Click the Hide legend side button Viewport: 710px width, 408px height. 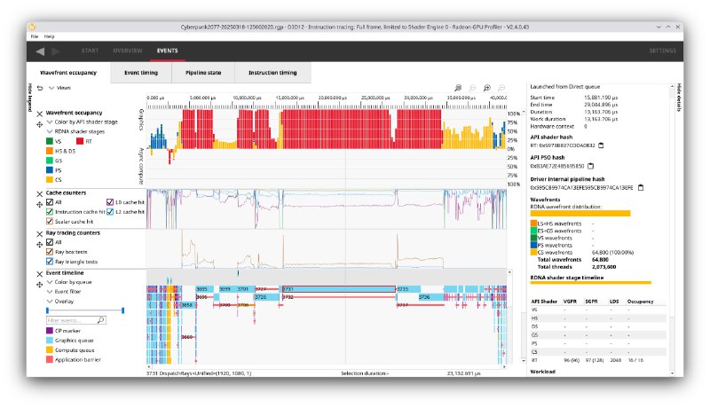[30, 98]
